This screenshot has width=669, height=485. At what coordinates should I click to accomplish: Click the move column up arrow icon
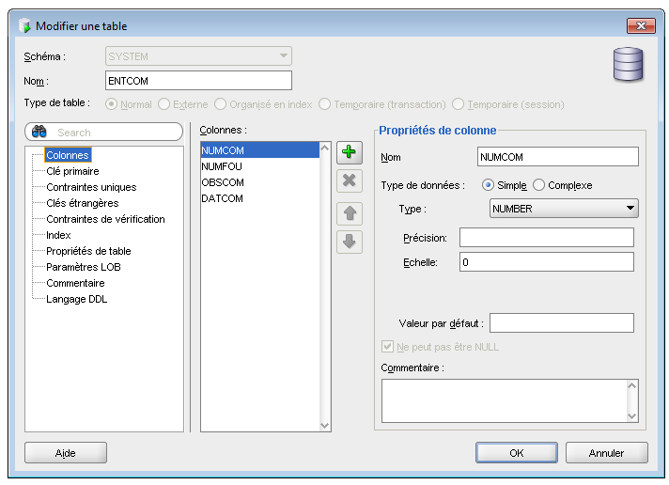pyautogui.click(x=350, y=213)
